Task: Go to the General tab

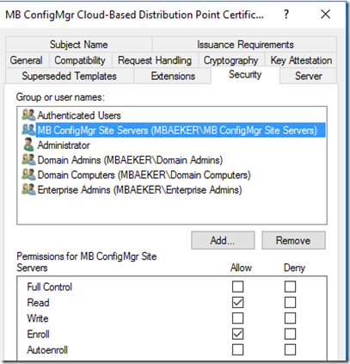Action: 27,60
